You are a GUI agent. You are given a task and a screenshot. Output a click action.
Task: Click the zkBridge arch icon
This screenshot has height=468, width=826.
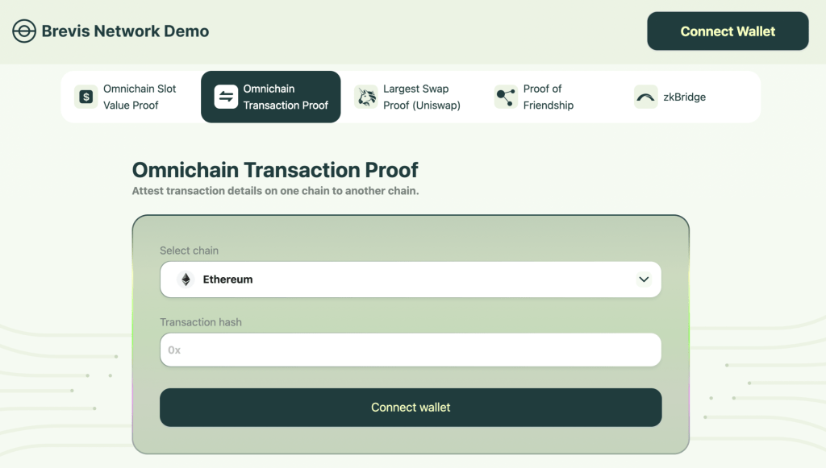(645, 97)
